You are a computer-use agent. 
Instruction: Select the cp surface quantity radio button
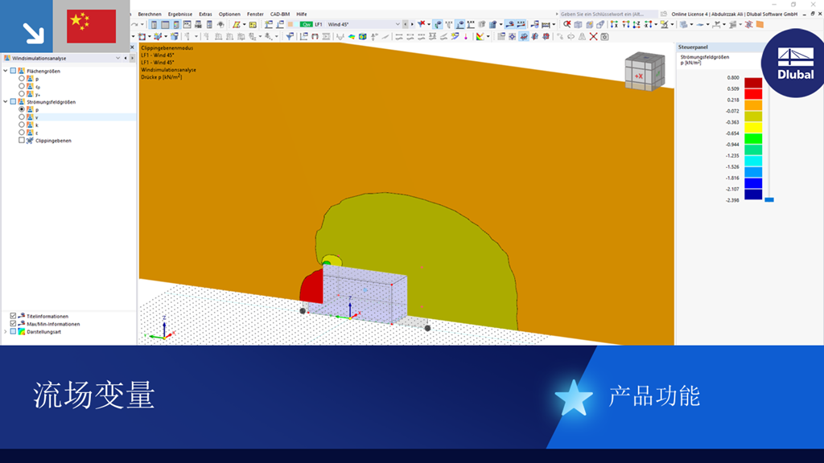click(22, 86)
